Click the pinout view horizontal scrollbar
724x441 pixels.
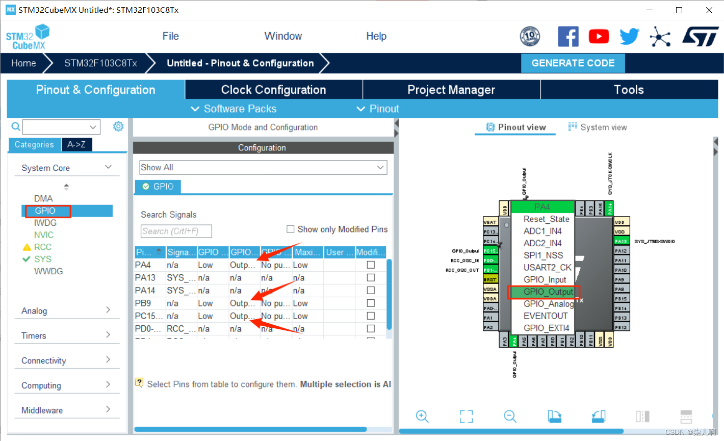511,431
